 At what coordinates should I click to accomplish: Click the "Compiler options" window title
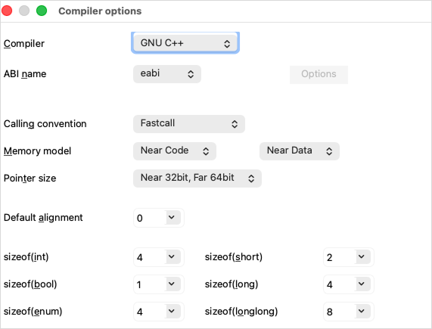[100, 11]
